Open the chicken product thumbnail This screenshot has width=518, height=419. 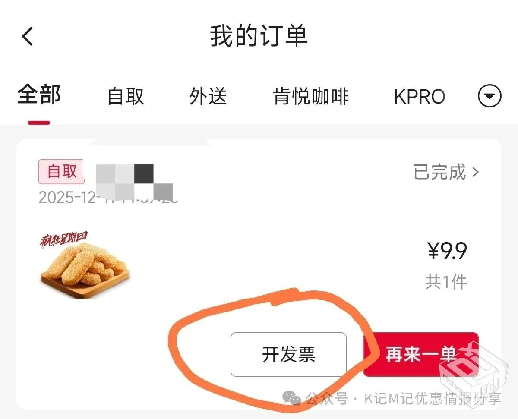(x=85, y=265)
